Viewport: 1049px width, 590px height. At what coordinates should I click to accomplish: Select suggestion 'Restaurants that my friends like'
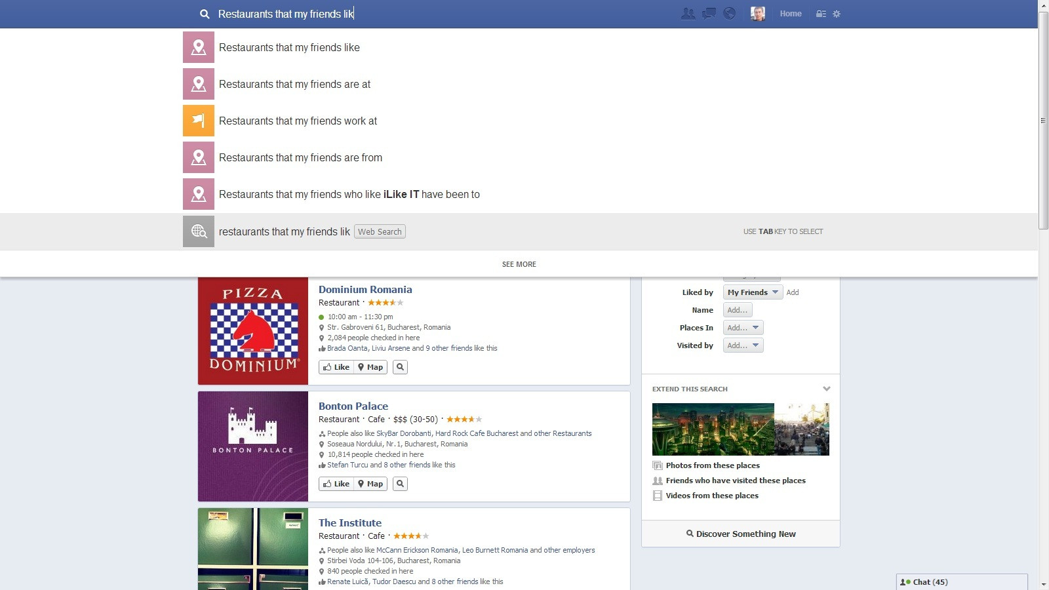click(x=289, y=48)
